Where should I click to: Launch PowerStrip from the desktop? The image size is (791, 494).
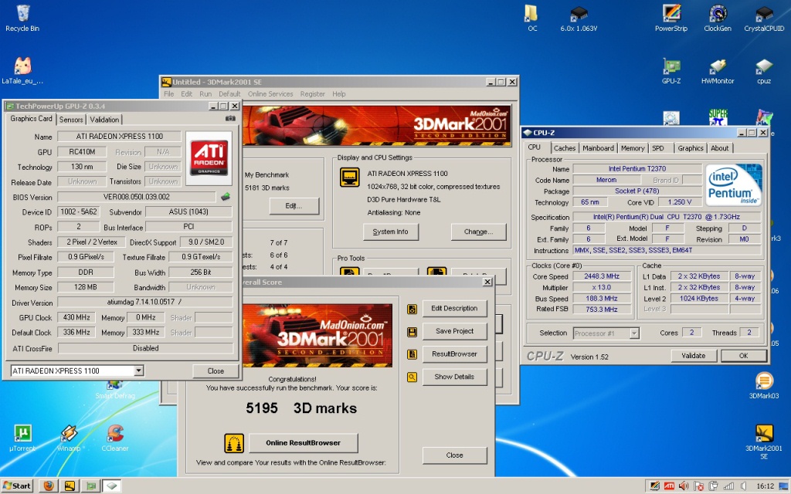tap(671, 19)
